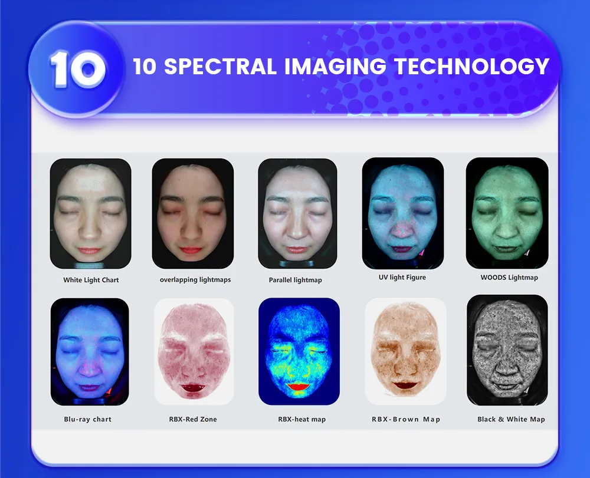Click the "RBX-Brown Map" caption text
The width and height of the screenshot is (590, 478).
pyautogui.click(x=406, y=419)
